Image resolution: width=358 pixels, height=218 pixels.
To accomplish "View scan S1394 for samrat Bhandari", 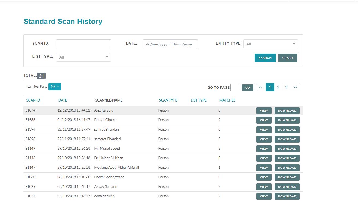I will point(264,130).
